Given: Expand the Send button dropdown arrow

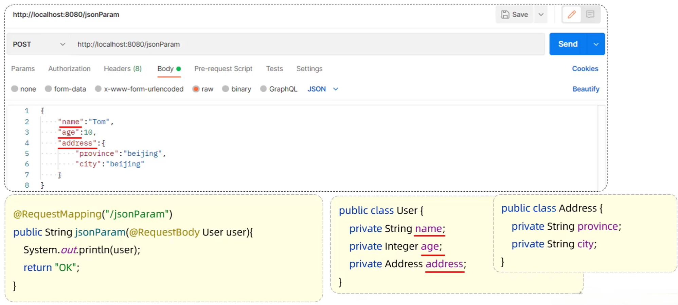Looking at the screenshot, I should click(x=596, y=44).
